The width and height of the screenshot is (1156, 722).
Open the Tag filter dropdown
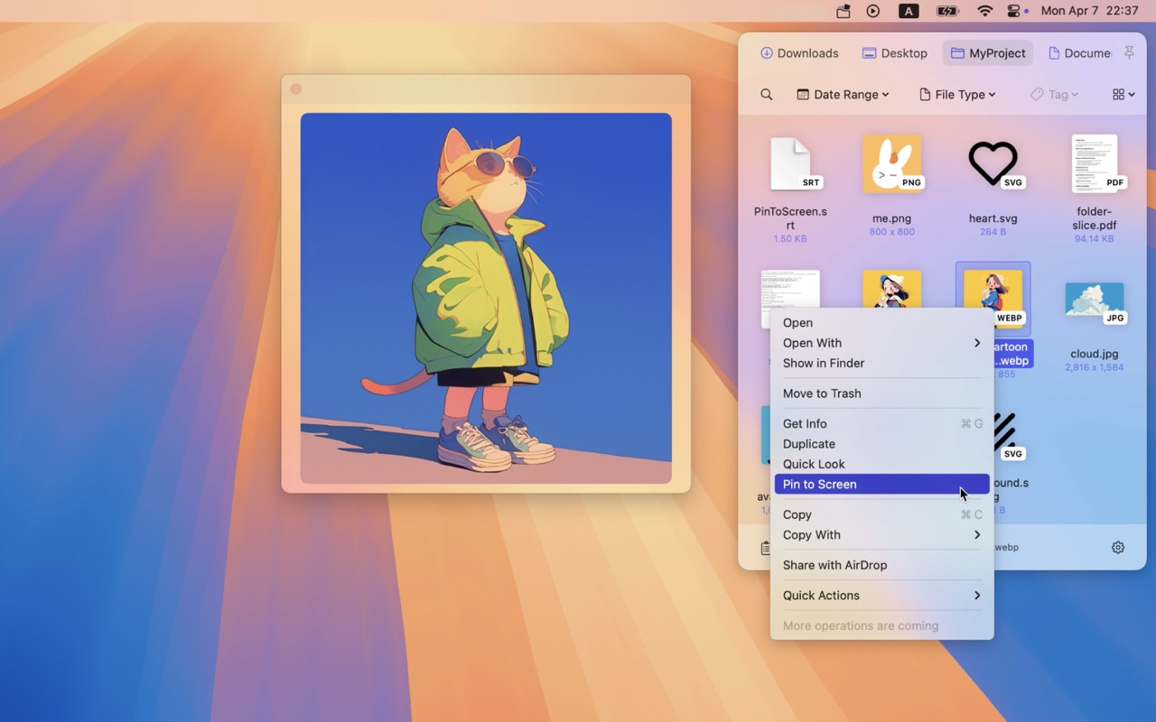point(1053,94)
